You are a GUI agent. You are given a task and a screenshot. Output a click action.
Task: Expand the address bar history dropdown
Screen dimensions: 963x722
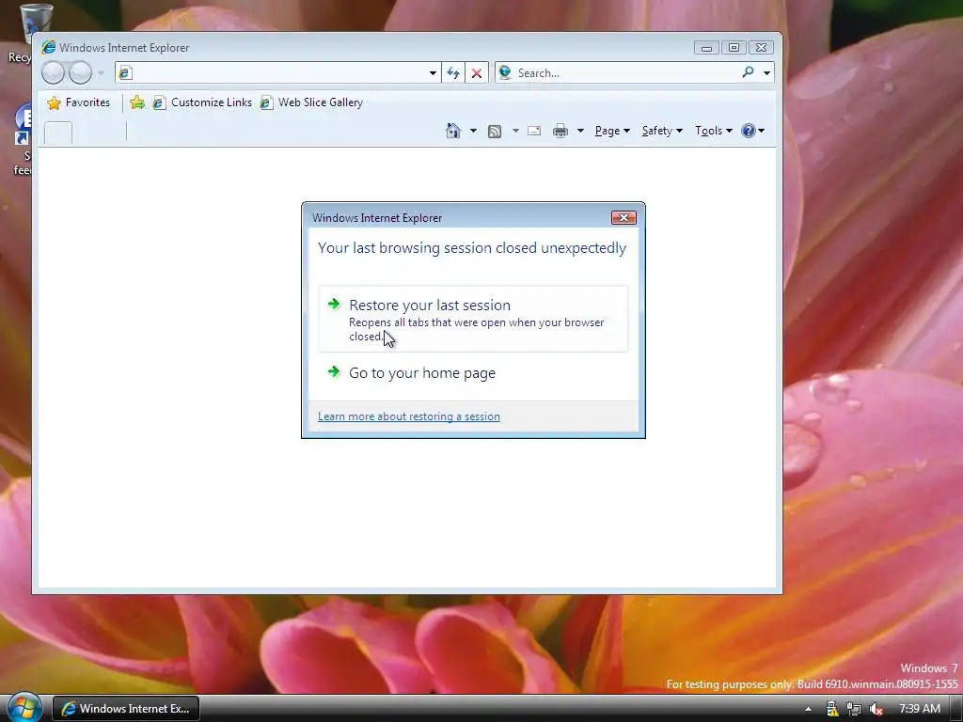coord(433,73)
